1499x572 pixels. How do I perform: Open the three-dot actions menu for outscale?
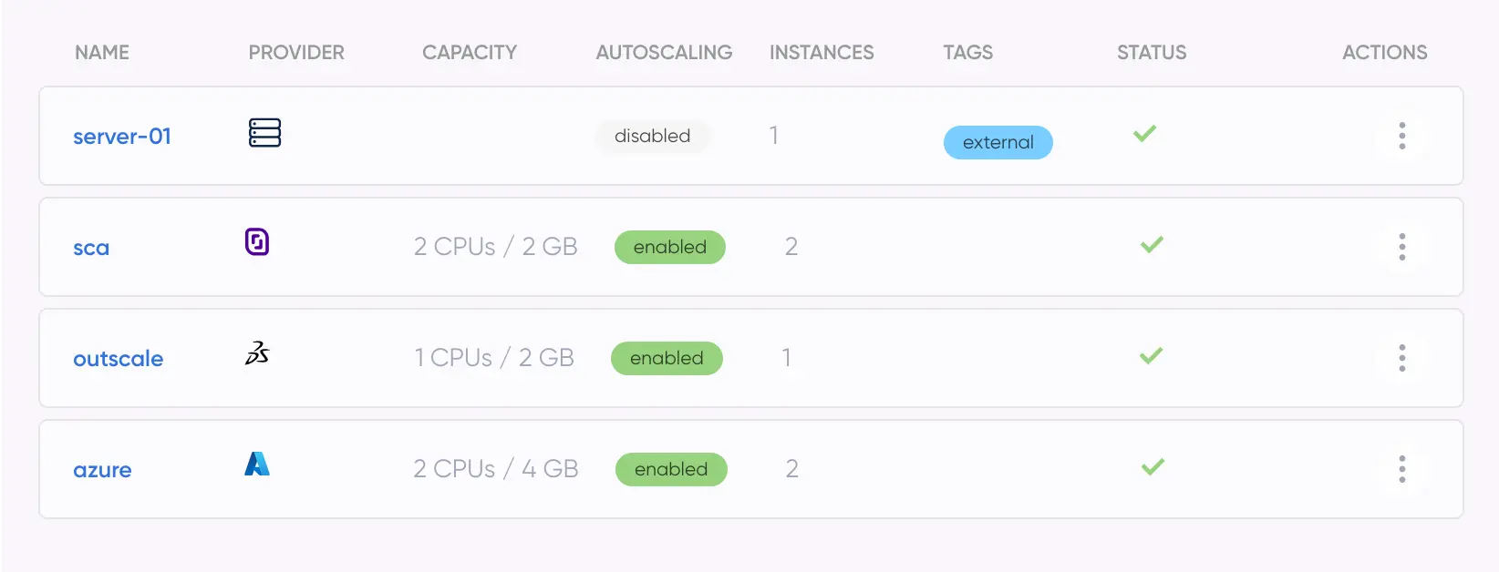(1401, 358)
